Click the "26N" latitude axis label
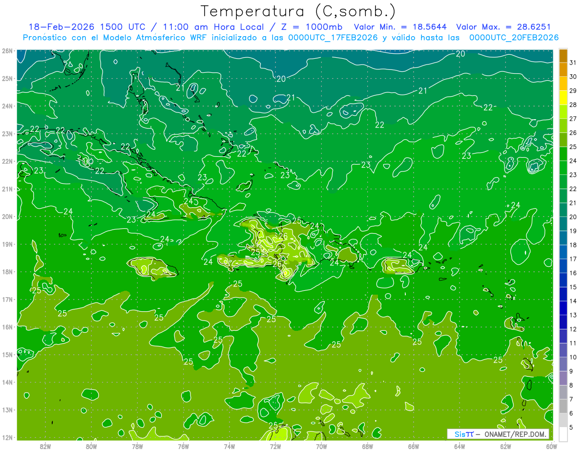The image size is (586, 453). (7, 51)
